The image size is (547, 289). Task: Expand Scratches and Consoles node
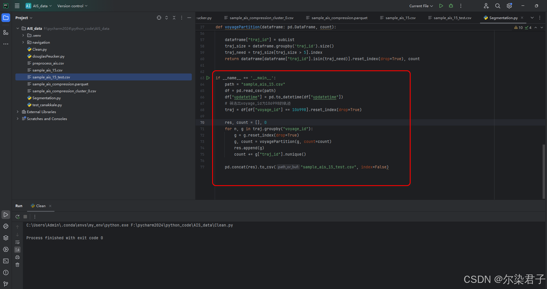[x=18, y=119]
